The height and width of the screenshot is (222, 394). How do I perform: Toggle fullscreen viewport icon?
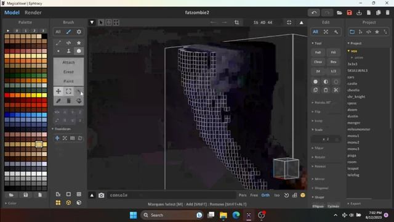(x=289, y=22)
